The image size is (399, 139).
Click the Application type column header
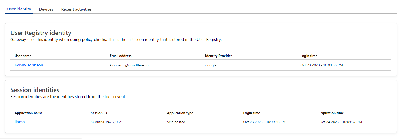coord(180,113)
